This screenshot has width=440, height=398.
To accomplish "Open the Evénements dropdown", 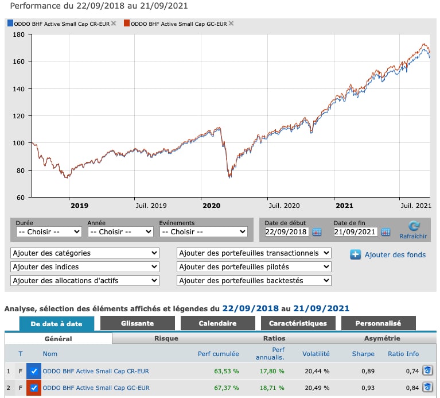I will [x=204, y=232].
